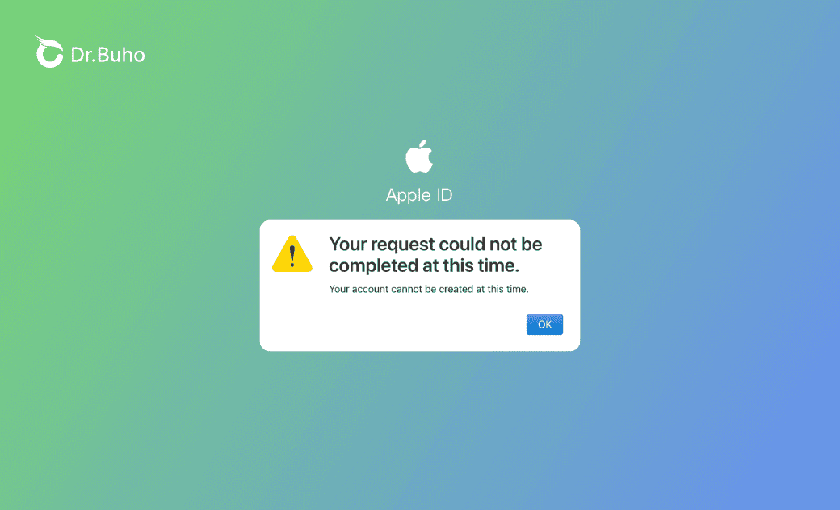Viewport: 840px width, 510px height.
Task: Click 'Your account cannot be created' message
Action: click(x=429, y=289)
